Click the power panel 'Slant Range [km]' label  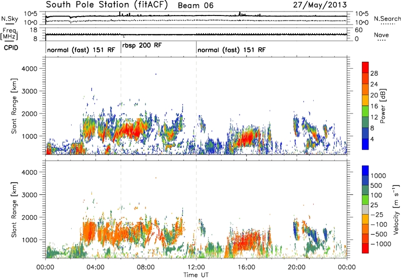14,106
